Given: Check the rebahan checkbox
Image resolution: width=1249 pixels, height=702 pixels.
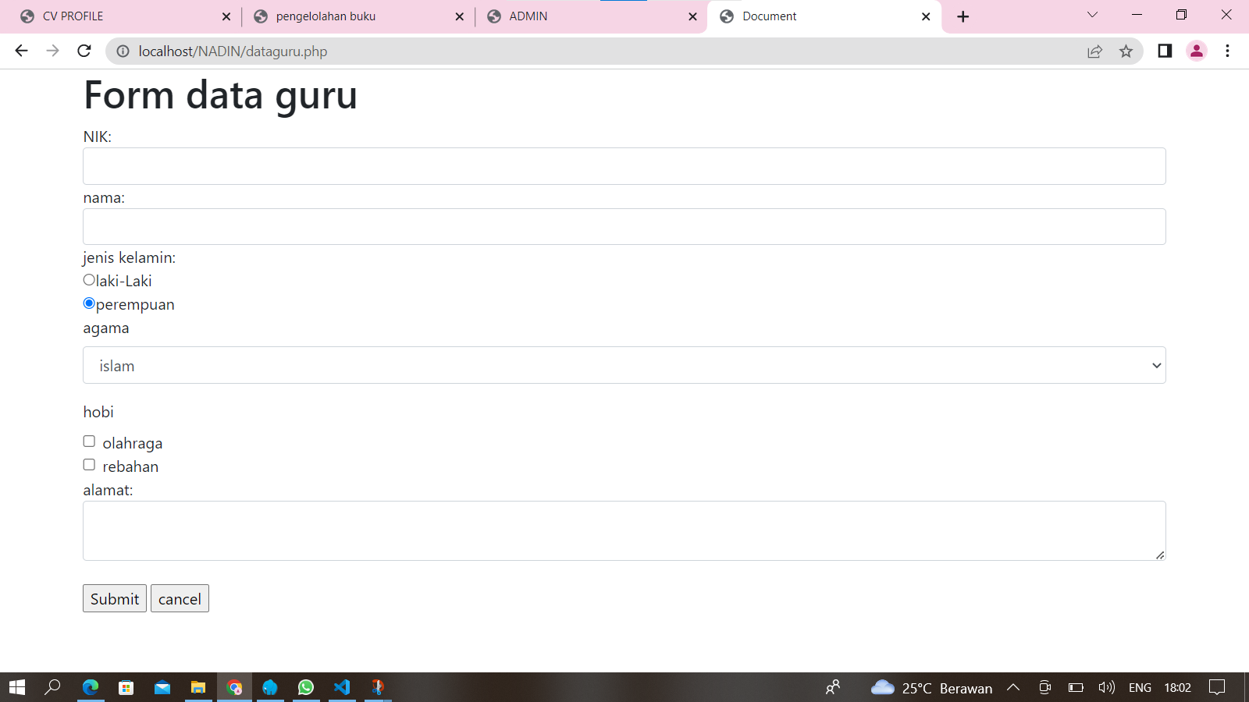Looking at the screenshot, I should 89,465.
